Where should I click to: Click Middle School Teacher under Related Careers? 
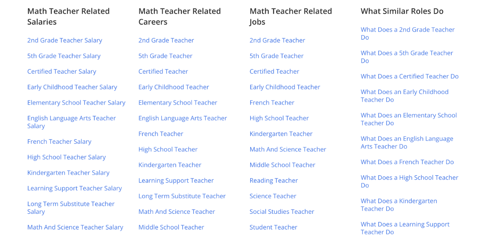pyautogui.click(x=171, y=227)
